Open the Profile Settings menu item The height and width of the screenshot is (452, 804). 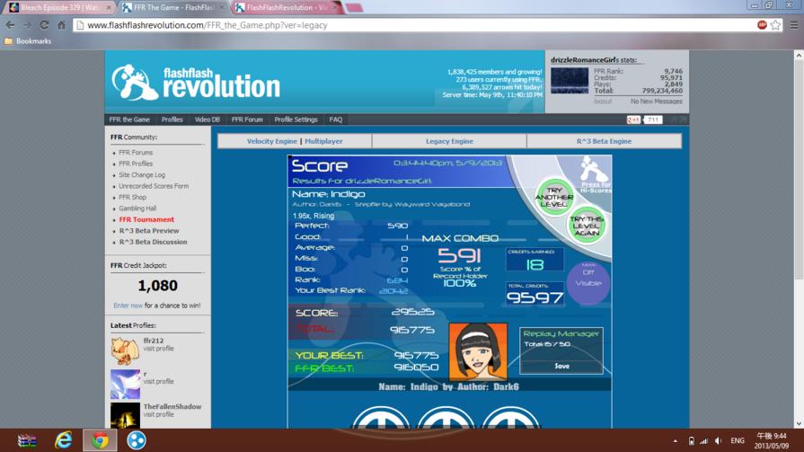click(x=296, y=120)
